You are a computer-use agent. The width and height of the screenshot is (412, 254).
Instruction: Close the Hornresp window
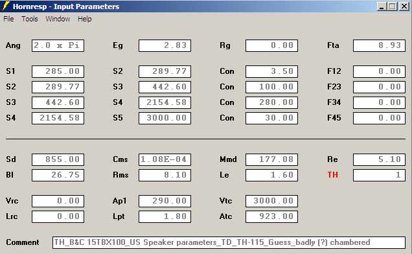[404, 6]
